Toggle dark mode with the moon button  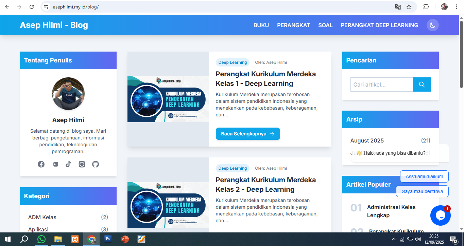432,25
